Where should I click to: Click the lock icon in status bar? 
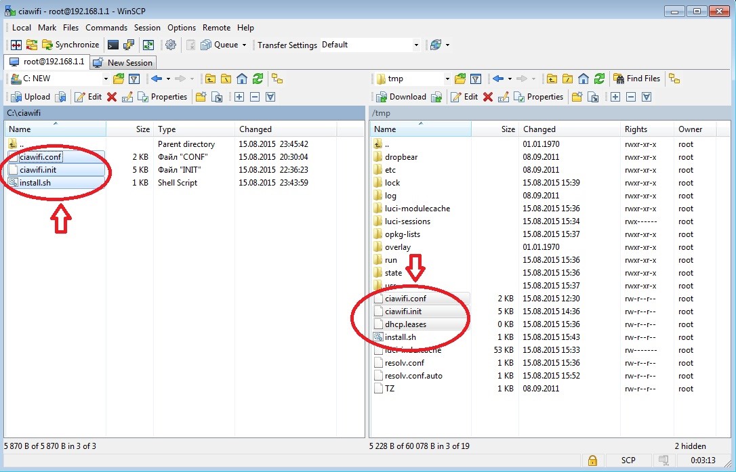point(592,460)
